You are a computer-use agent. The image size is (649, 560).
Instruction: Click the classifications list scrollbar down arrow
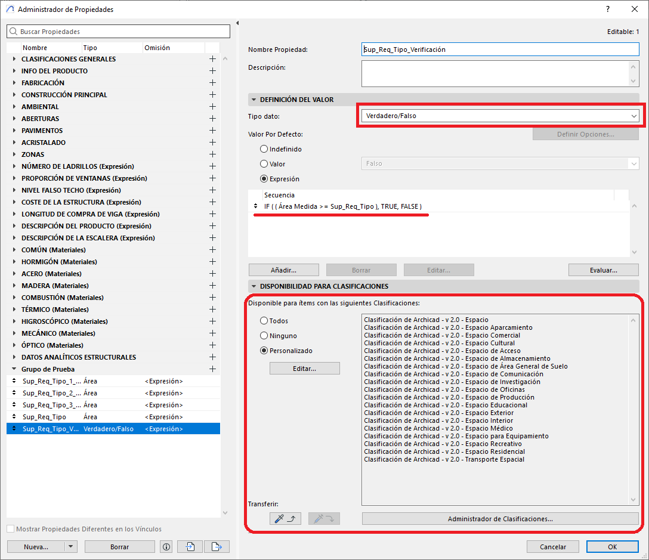tap(634, 500)
